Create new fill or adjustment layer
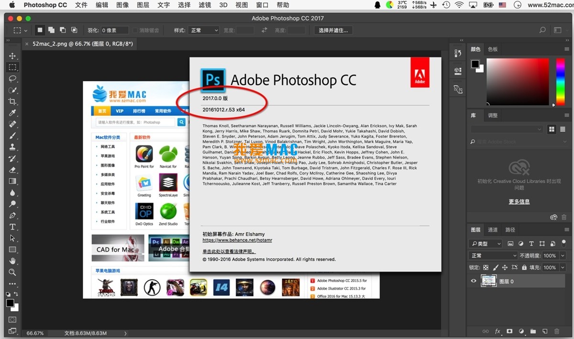This screenshot has width=574, height=339. (x=521, y=331)
